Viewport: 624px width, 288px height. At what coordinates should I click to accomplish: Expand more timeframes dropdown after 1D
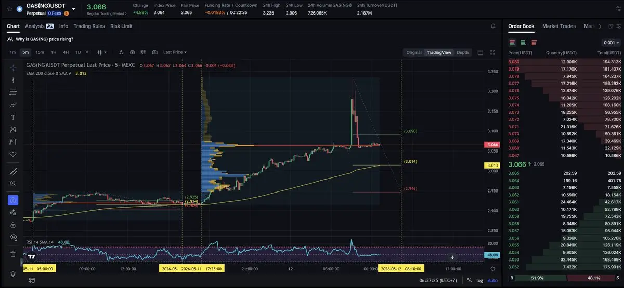87,52
